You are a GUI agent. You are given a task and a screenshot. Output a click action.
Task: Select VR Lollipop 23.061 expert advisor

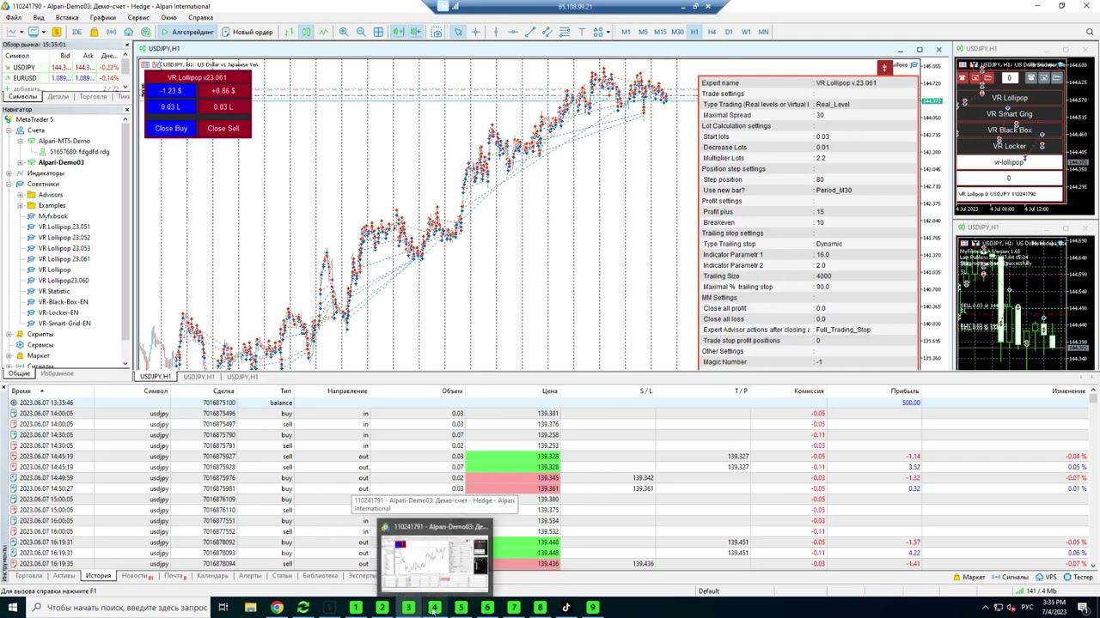64,259
